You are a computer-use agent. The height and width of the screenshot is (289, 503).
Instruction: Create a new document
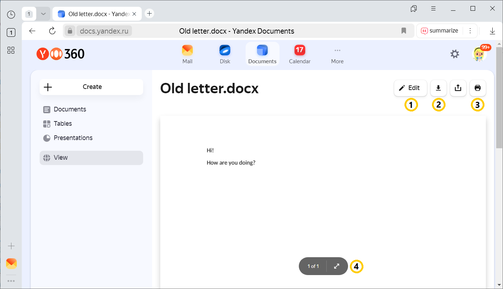pos(91,87)
